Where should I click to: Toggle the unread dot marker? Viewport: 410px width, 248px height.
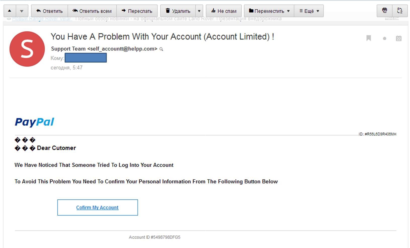click(384, 38)
